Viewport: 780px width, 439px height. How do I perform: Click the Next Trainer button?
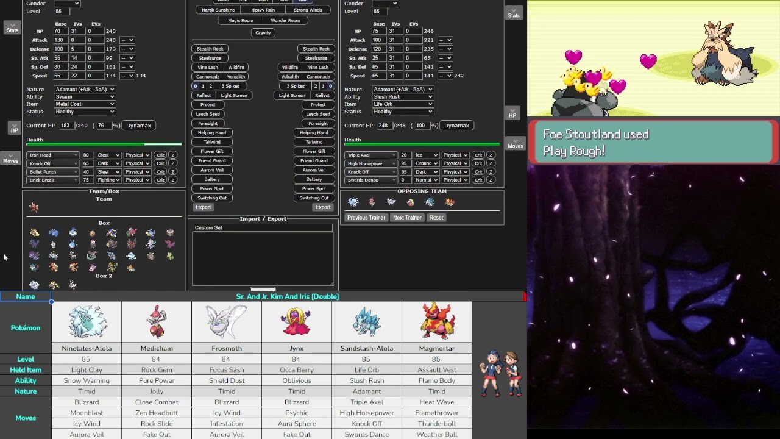[x=407, y=218]
